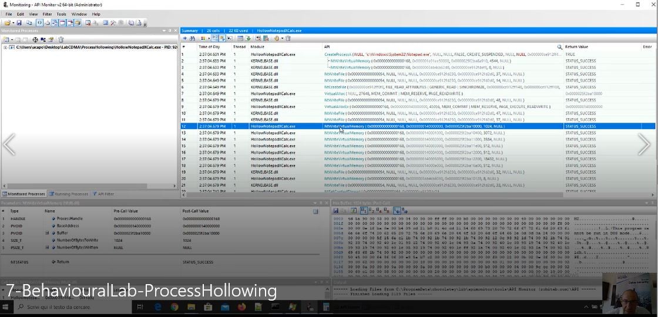658x317 pixels.
Task: Click the blue arrow icon in summary toolbar
Action: coord(184,39)
